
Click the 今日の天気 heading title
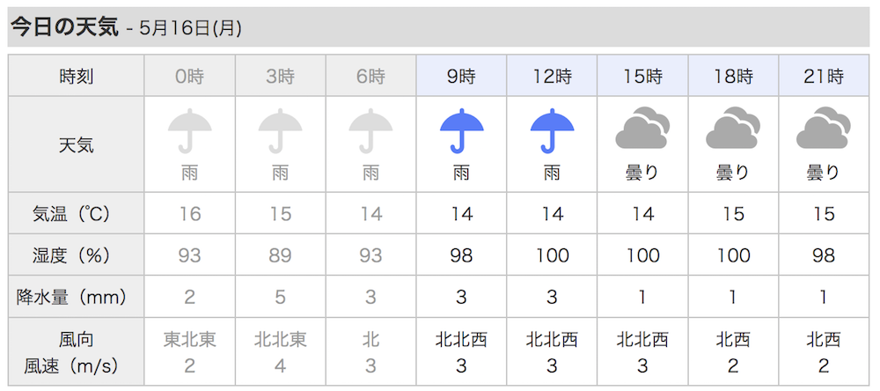click(x=64, y=27)
